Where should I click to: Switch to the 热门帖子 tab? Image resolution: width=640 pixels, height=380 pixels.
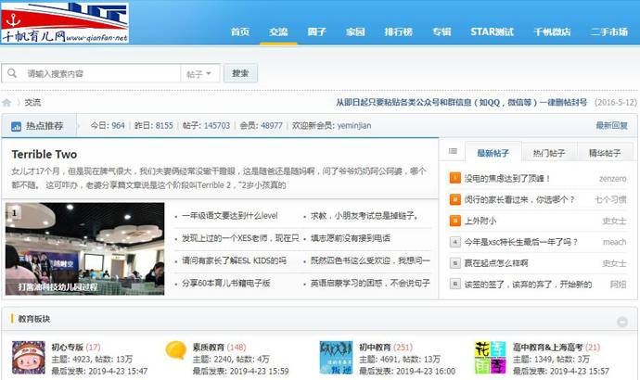tap(548, 152)
